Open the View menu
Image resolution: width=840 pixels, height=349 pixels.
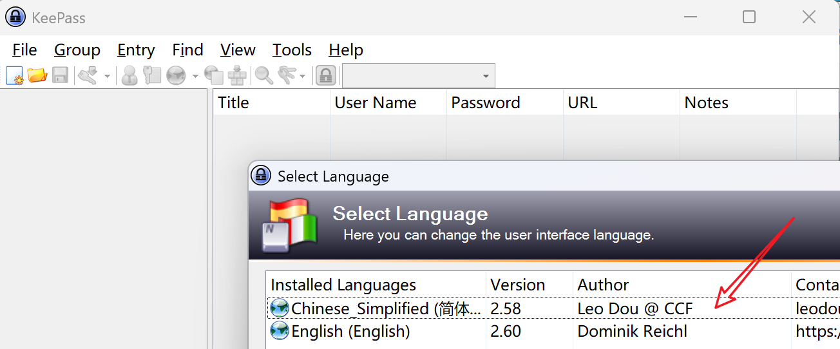point(238,50)
